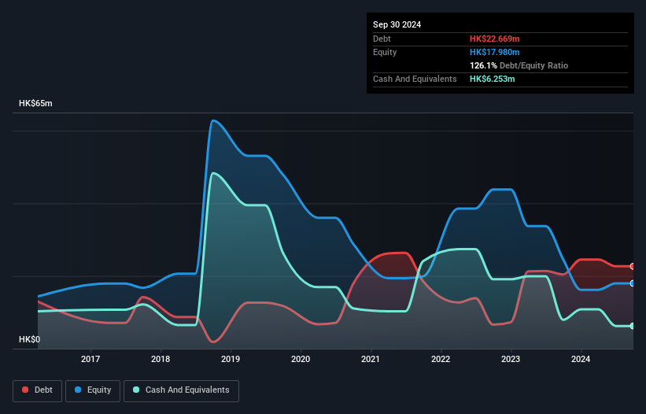646x414 pixels.
Task: Click the teal Cash endpoint marker
Action: pos(633,326)
